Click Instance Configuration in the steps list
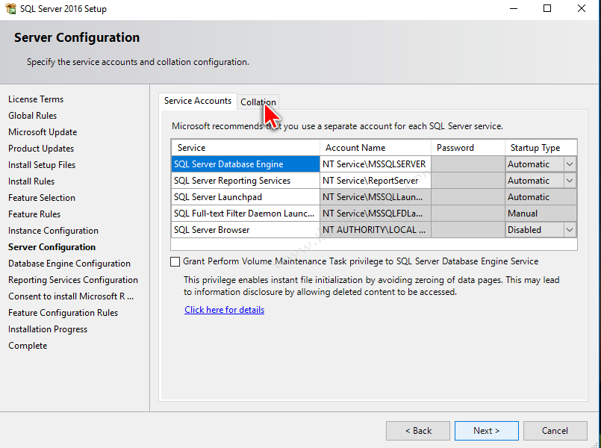This screenshot has height=448, width=601. point(53,231)
